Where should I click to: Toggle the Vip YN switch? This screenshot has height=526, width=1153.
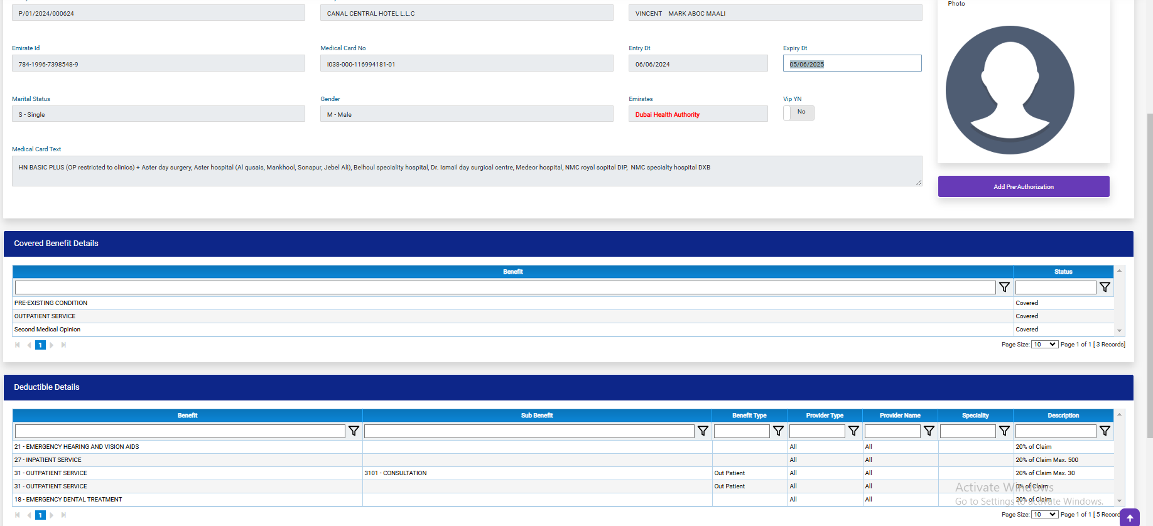click(x=798, y=112)
